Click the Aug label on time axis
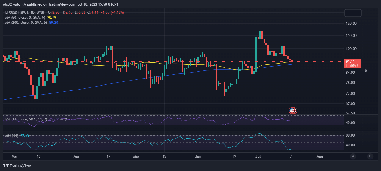 (x=320, y=156)
